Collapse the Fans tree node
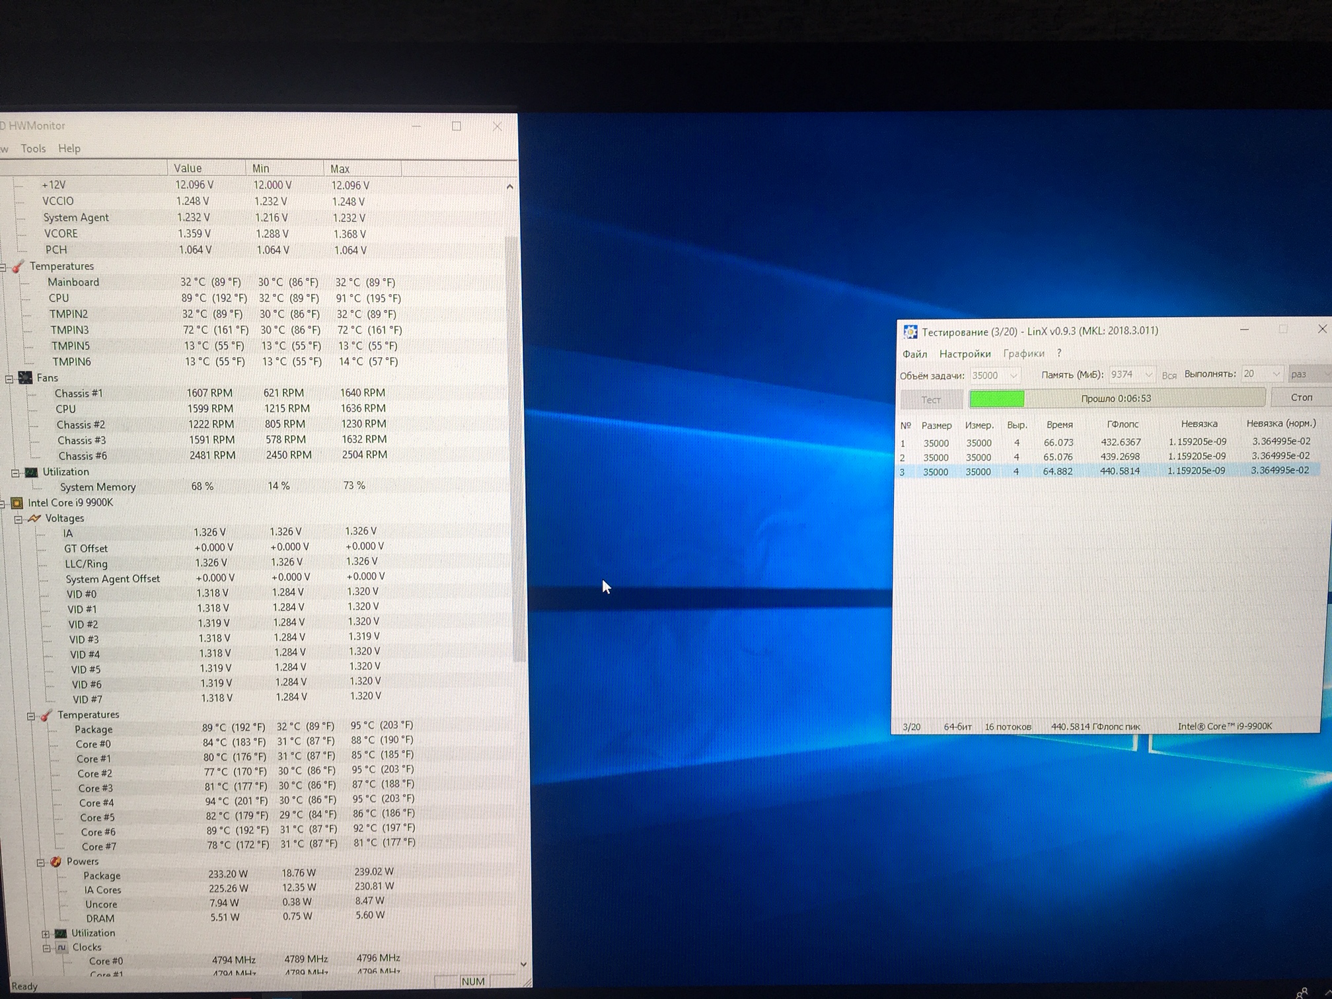 [9, 379]
